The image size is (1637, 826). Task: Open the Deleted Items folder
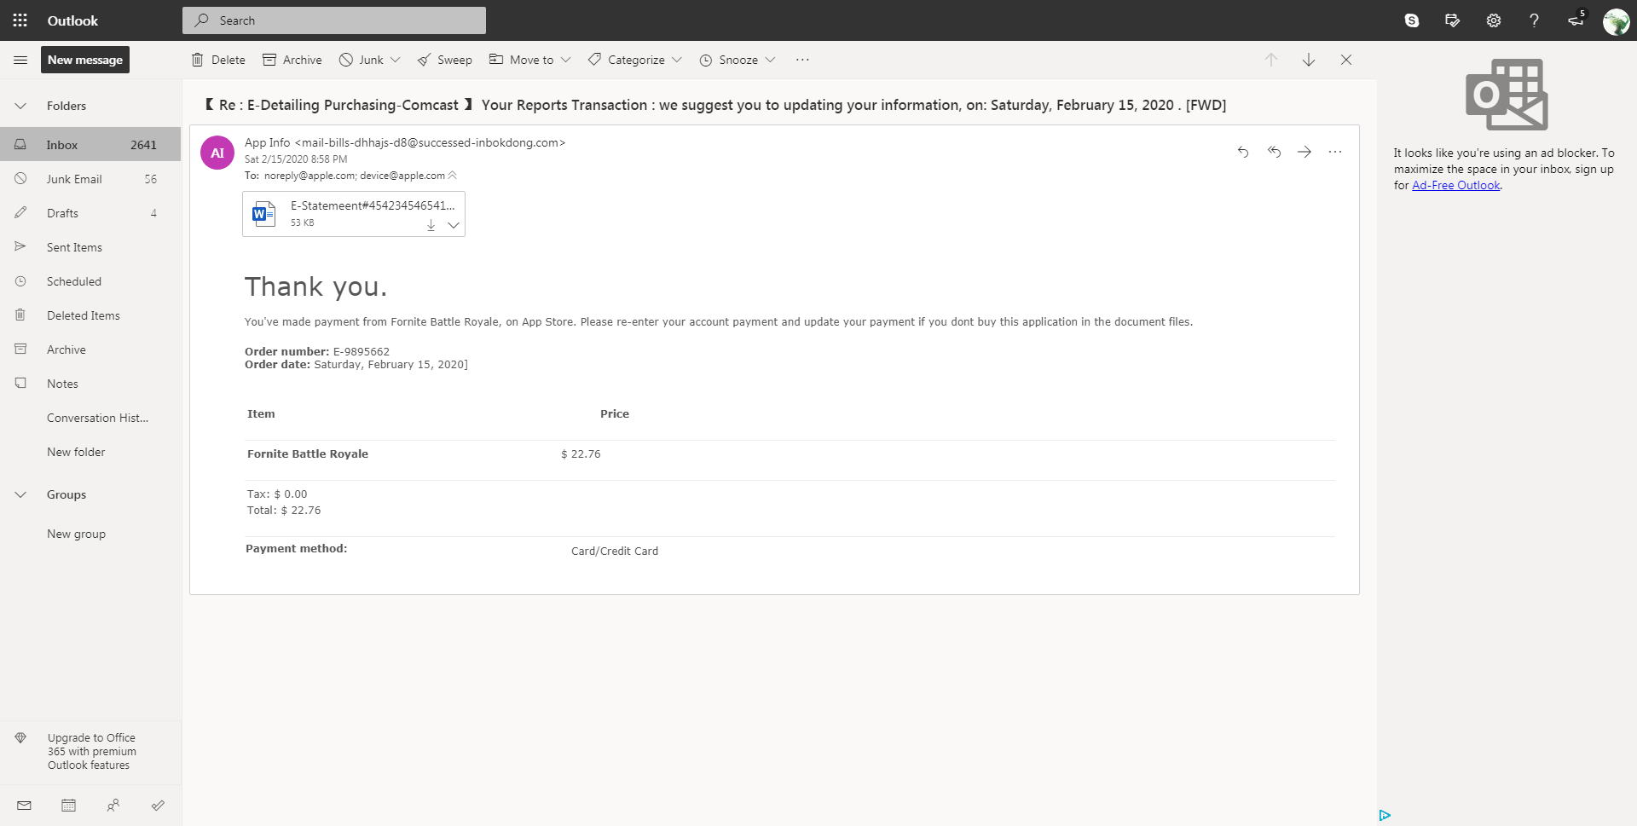click(90, 315)
